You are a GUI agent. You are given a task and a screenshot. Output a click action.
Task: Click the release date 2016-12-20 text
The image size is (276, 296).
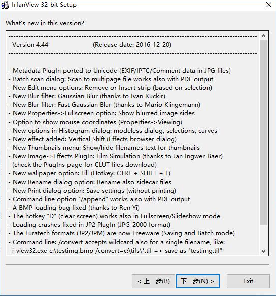(132, 45)
